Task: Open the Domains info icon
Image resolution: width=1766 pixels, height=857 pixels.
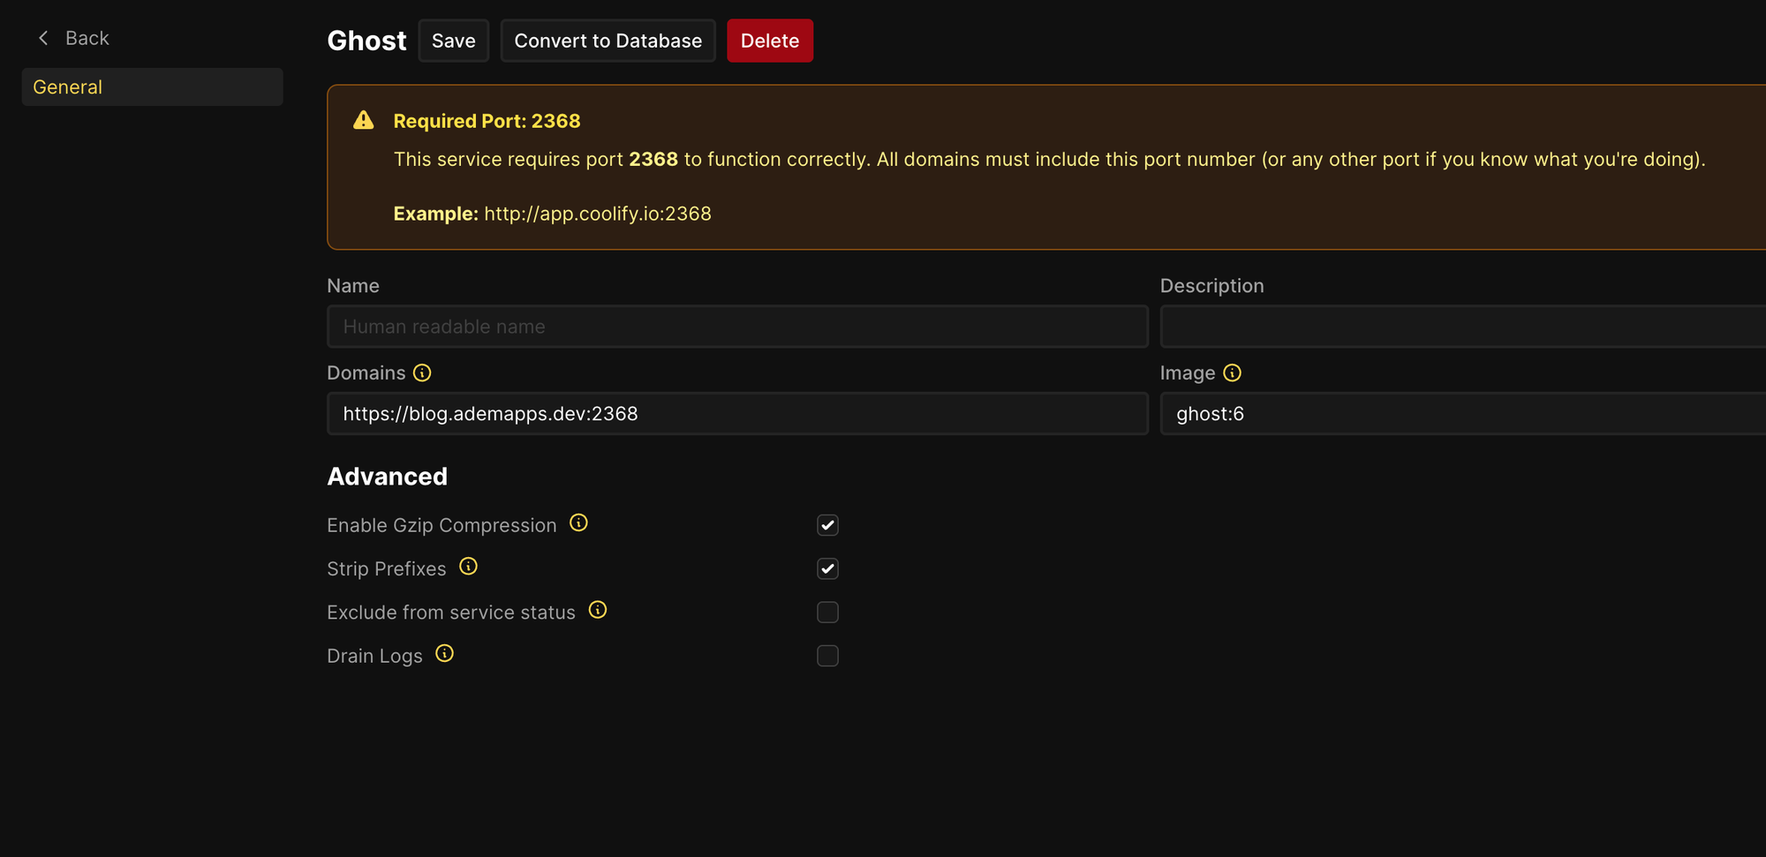Action: pos(422,373)
